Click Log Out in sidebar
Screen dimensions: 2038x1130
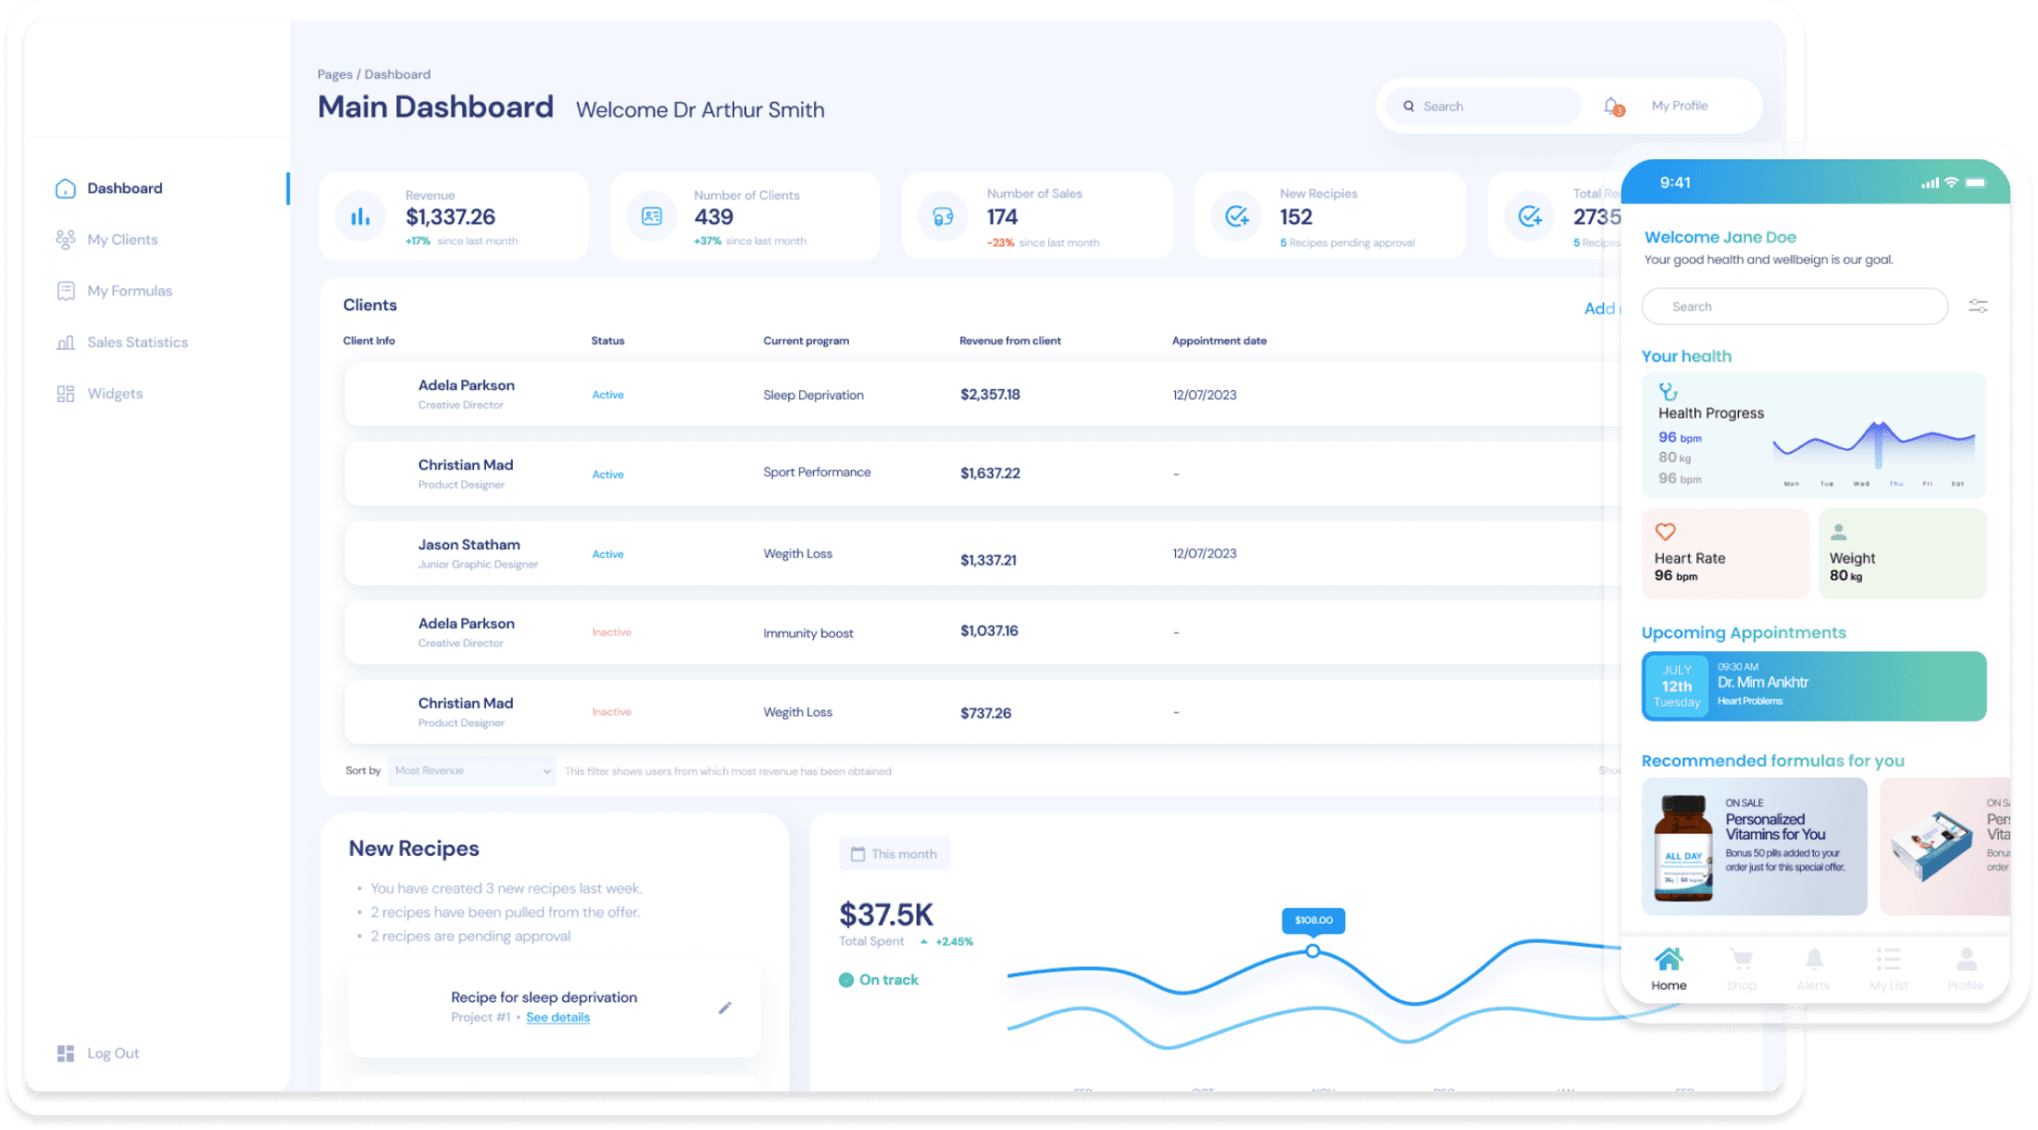(x=113, y=1053)
